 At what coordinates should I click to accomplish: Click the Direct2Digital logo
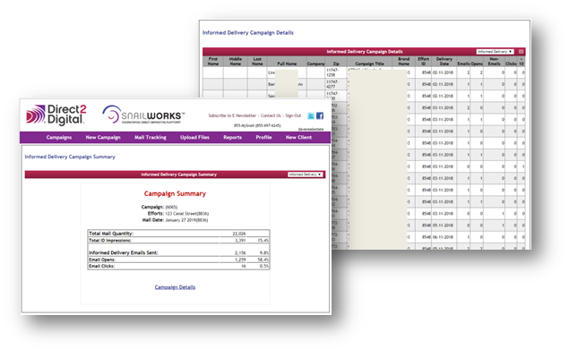tap(56, 115)
